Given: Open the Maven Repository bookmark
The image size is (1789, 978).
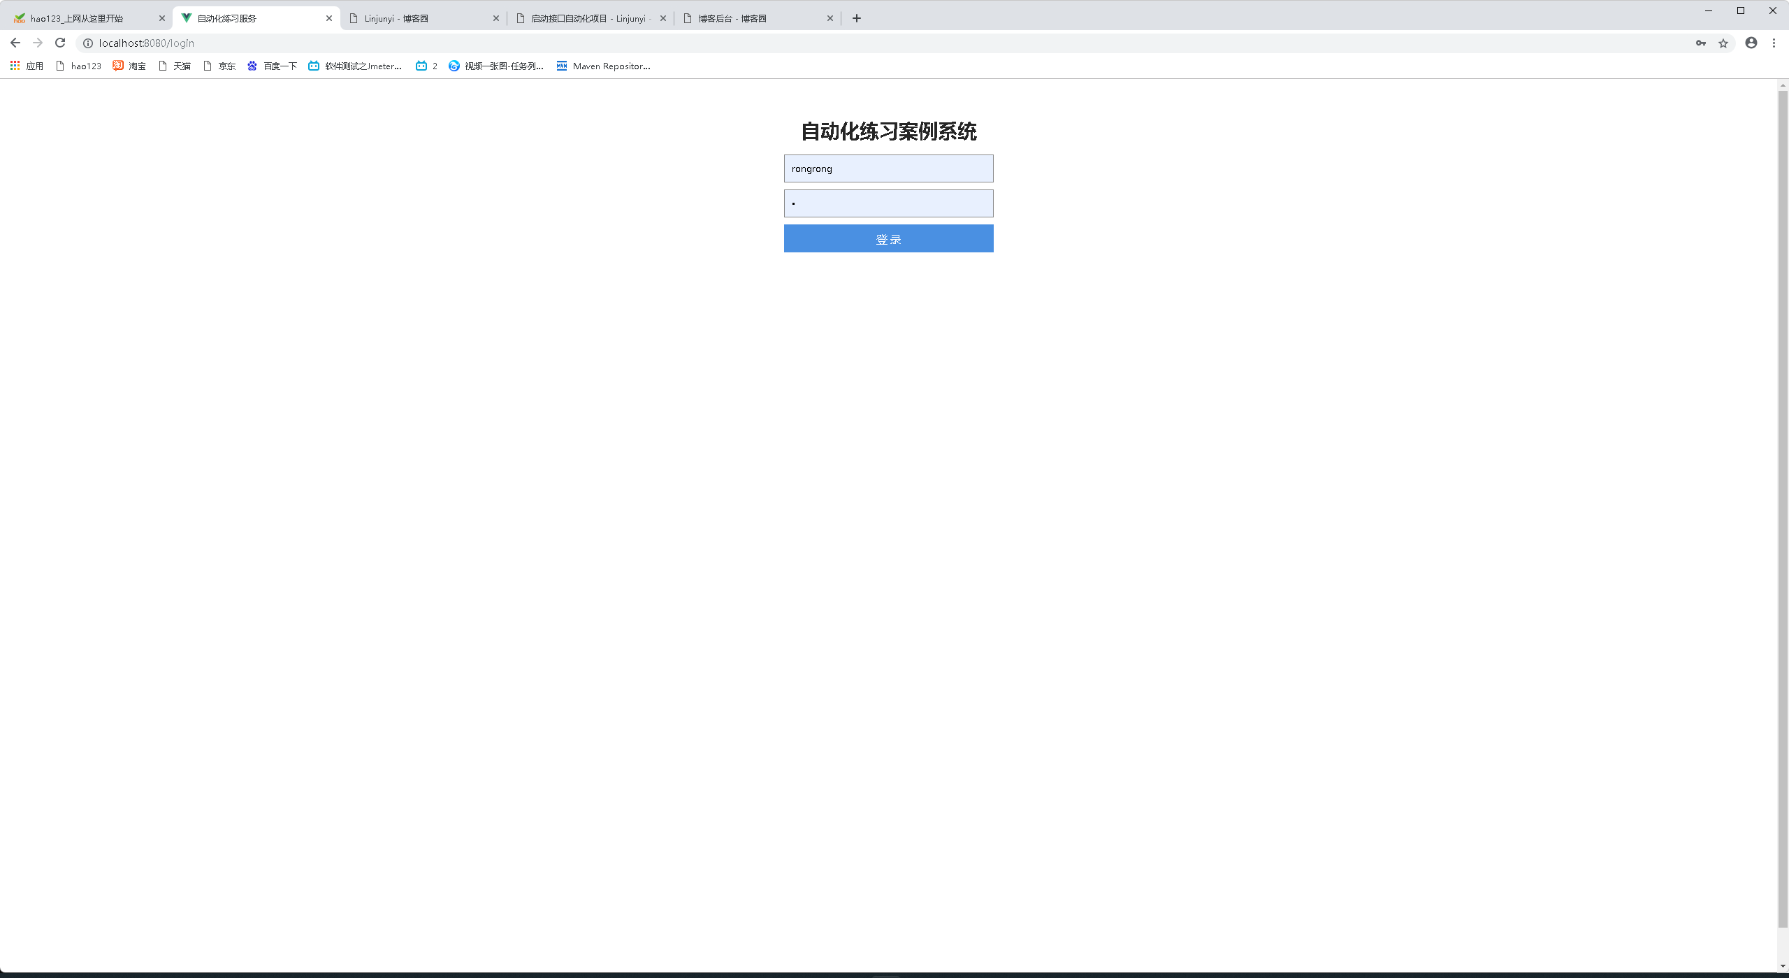Looking at the screenshot, I should coord(603,66).
